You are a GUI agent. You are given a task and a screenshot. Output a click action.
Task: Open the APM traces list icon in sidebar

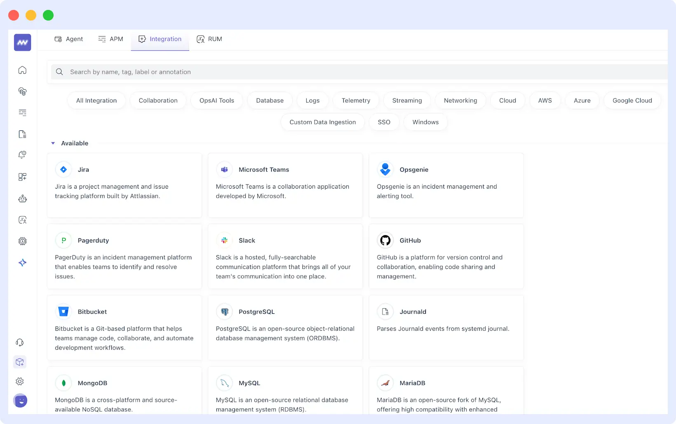23,113
